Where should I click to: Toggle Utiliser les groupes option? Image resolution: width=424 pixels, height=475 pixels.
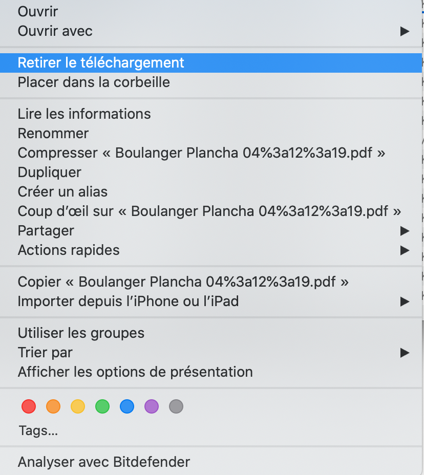tap(81, 333)
